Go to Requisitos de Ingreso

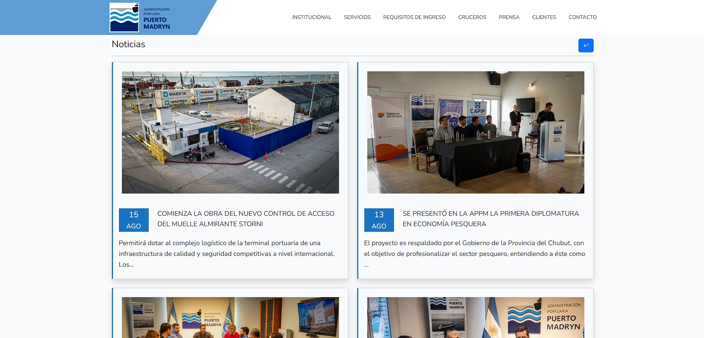click(x=414, y=17)
